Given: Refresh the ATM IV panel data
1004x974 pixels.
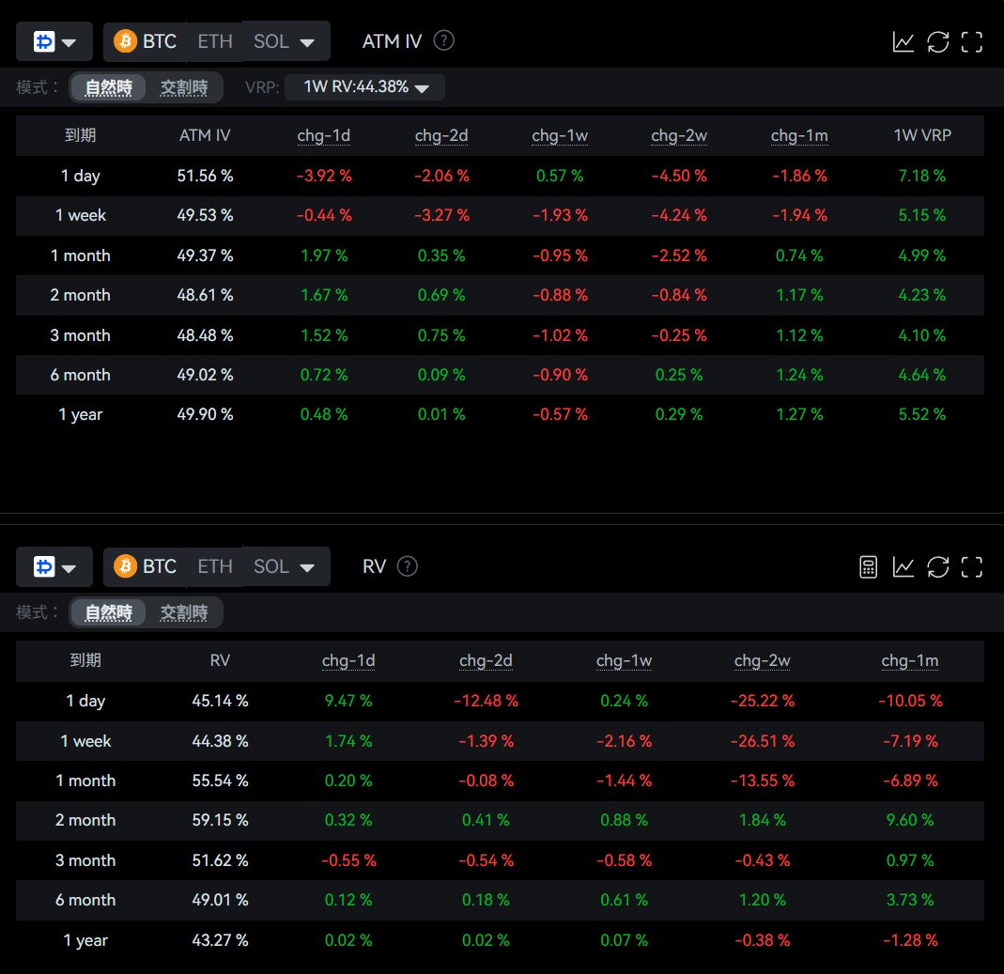Looking at the screenshot, I should (x=938, y=42).
